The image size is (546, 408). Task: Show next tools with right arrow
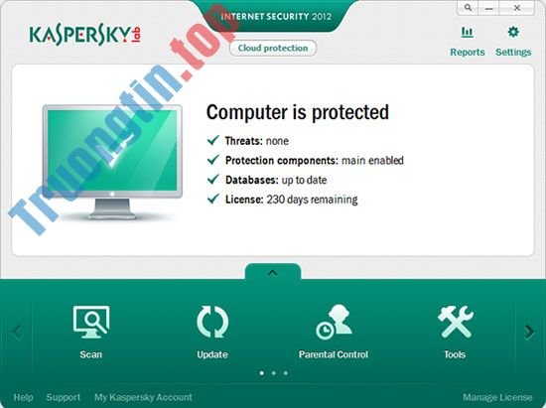529,332
